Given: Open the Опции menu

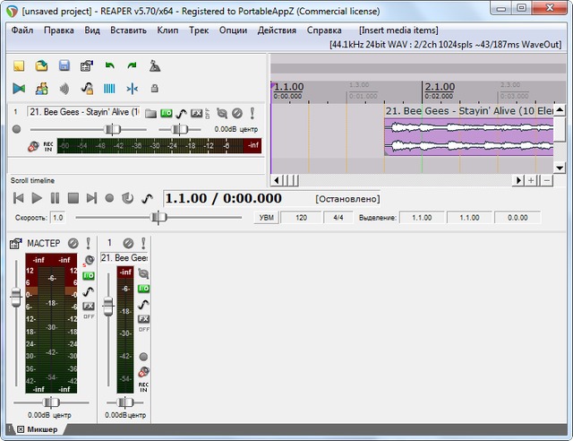Looking at the screenshot, I should coord(233,30).
